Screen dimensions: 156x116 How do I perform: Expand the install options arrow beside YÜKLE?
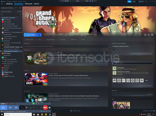tap(41, 35)
